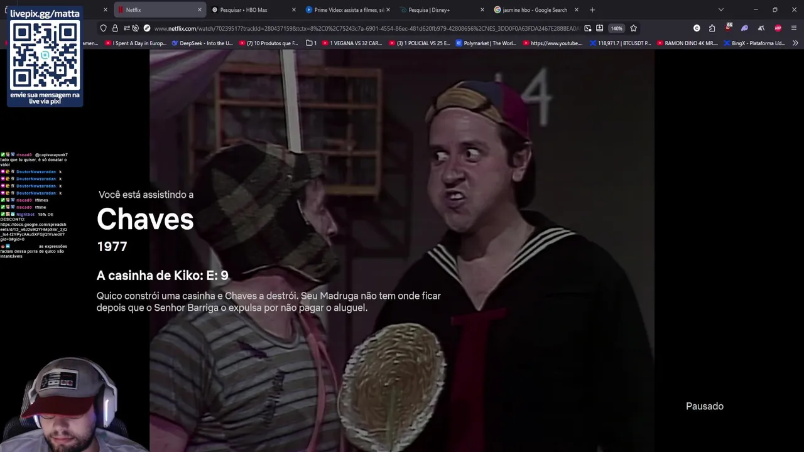The image size is (804, 452).
Task: Open bookmark 'DeepSeek - Into the U...'
Action: (x=202, y=43)
